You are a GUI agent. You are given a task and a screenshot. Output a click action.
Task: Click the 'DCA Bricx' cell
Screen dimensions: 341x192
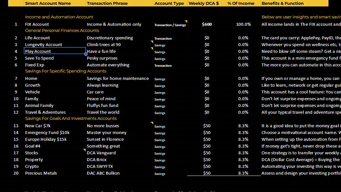(x=119, y=159)
